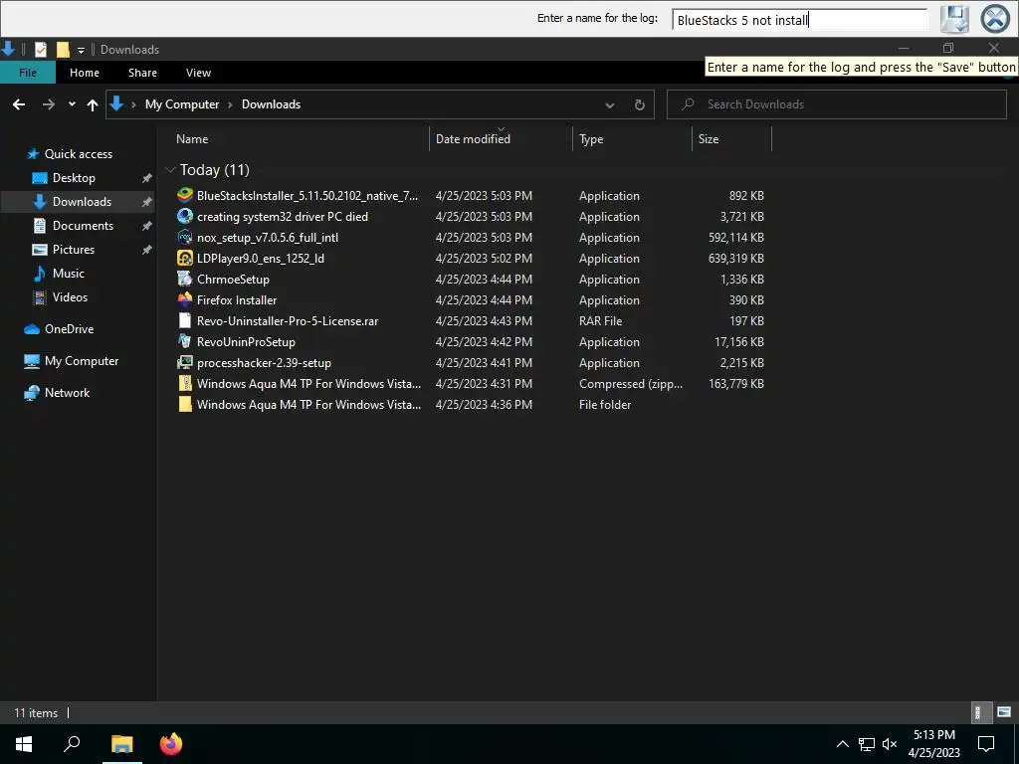1019x764 pixels.
Task: Open the taskbar clock and date
Action: point(933,744)
